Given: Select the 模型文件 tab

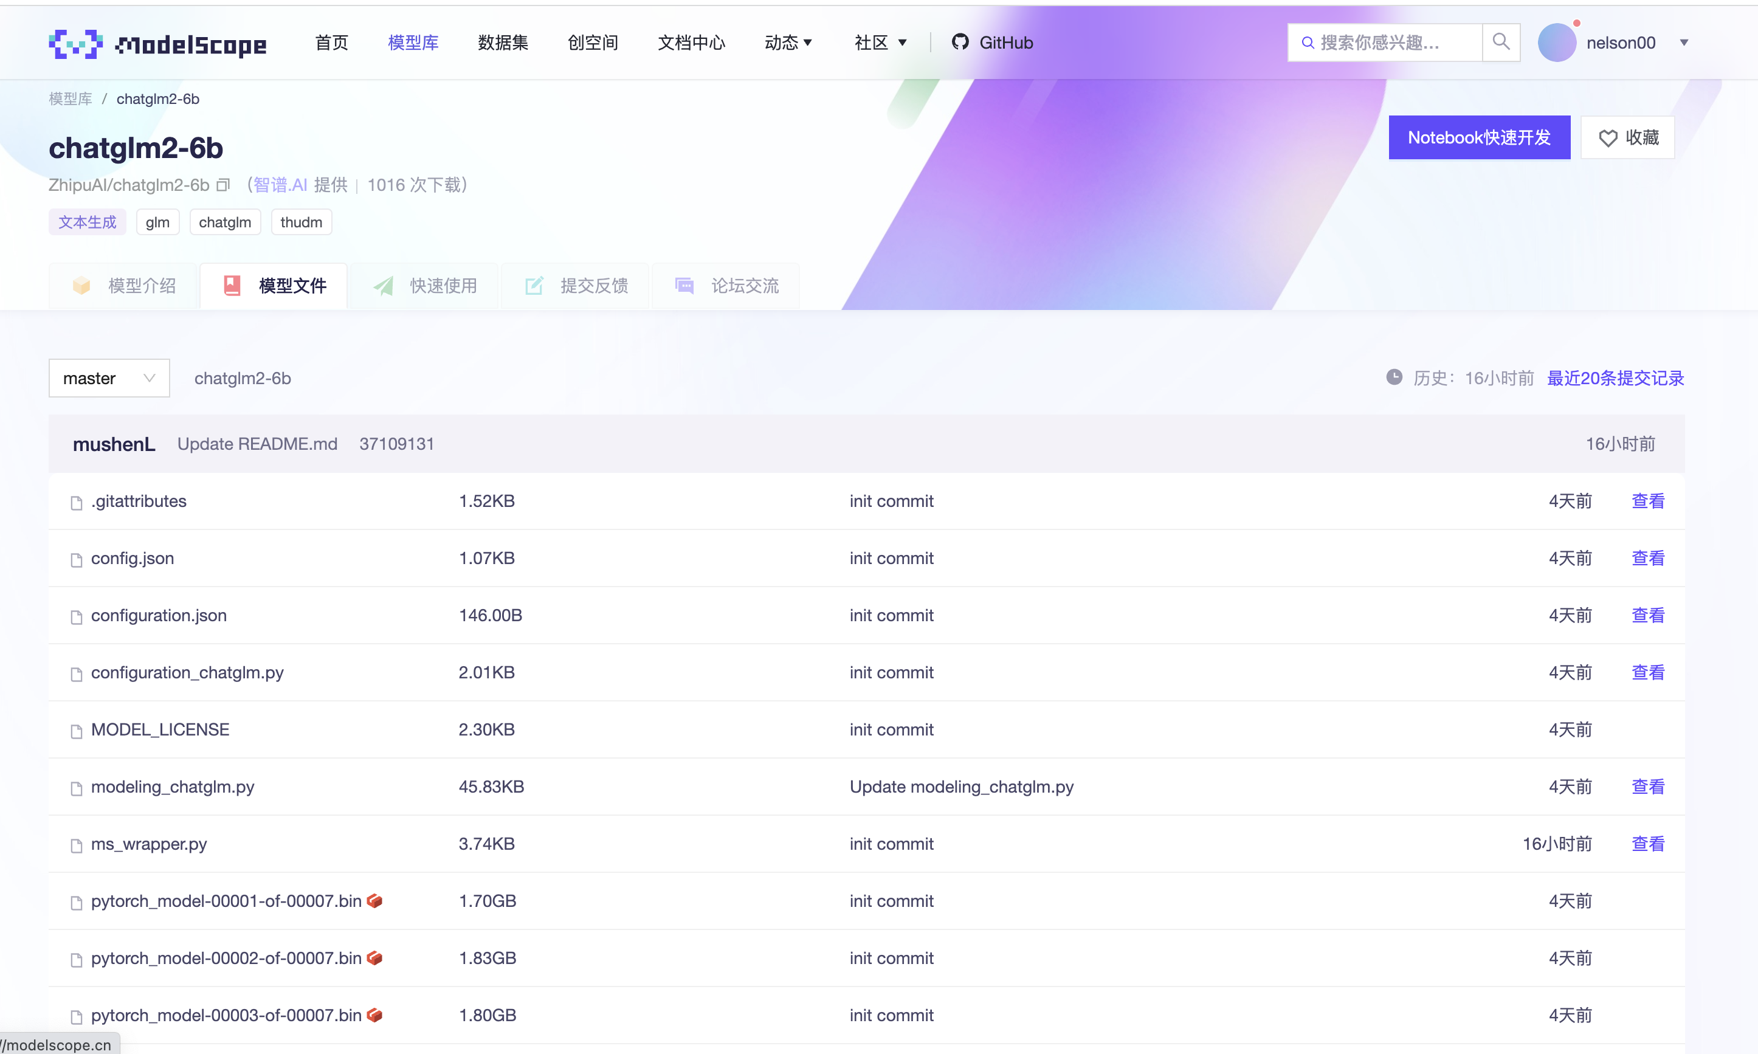Looking at the screenshot, I should coord(274,286).
